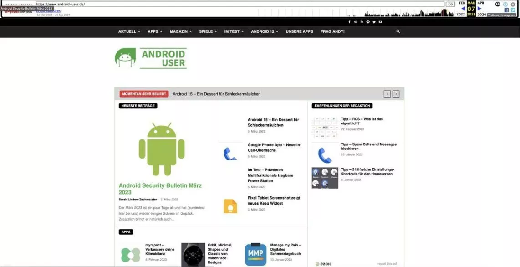Expand the ANDROID 12 menu
520x267 pixels.
coord(265,31)
